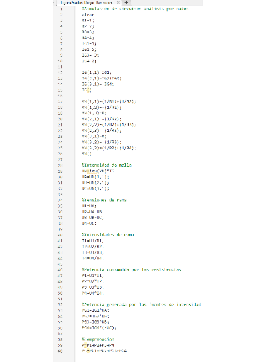
Task: Click comment 'Potencia consumida por las resistencias'
Action: point(131,270)
